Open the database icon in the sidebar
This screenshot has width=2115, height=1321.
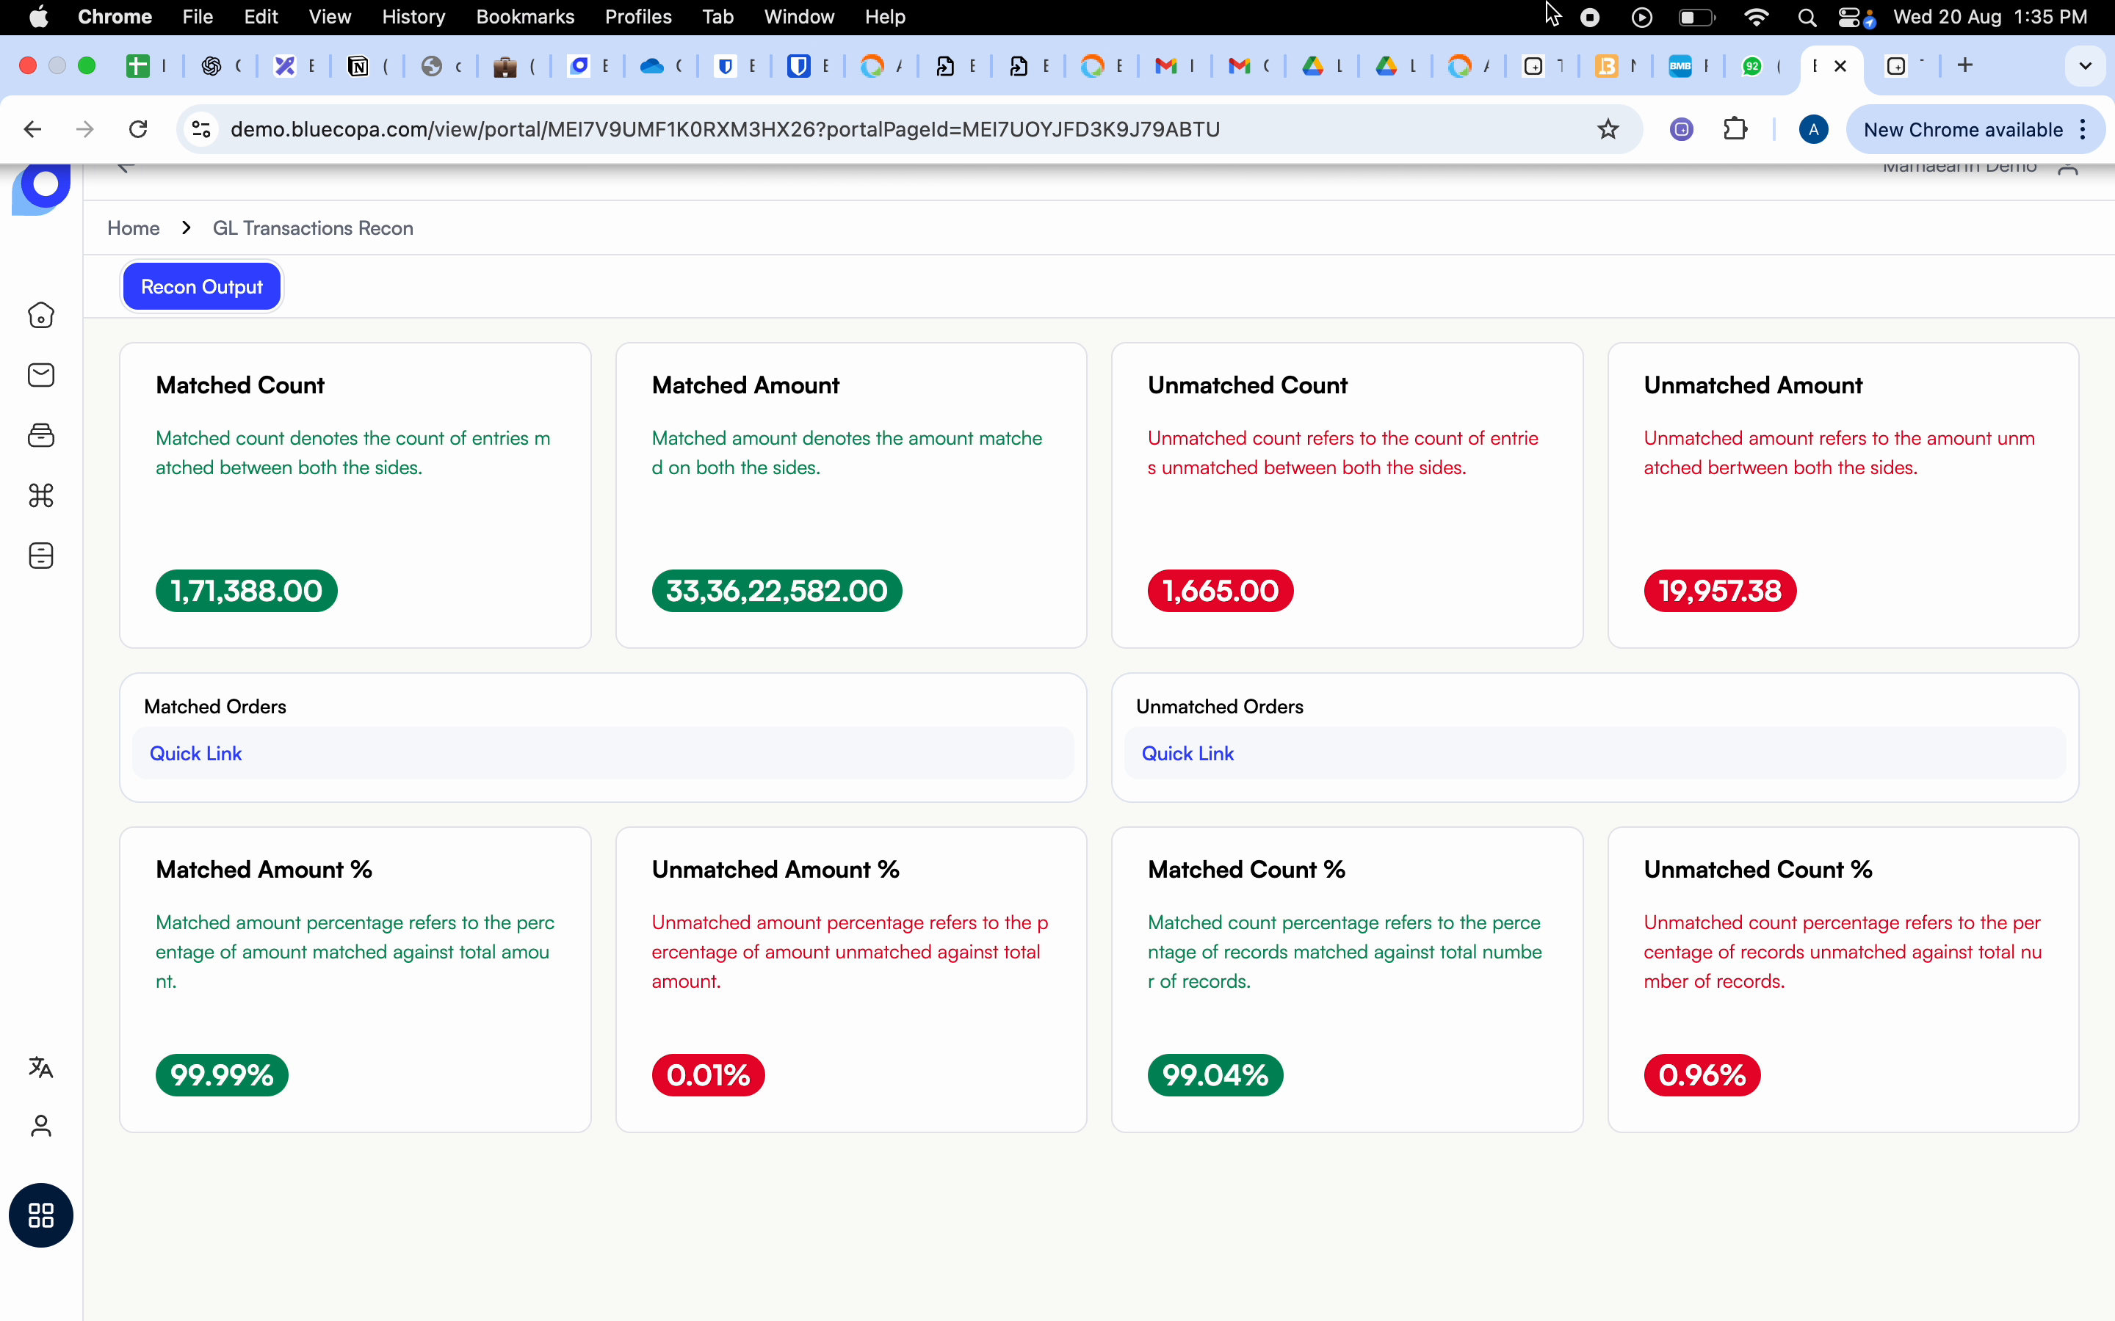pyautogui.click(x=40, y=556)
